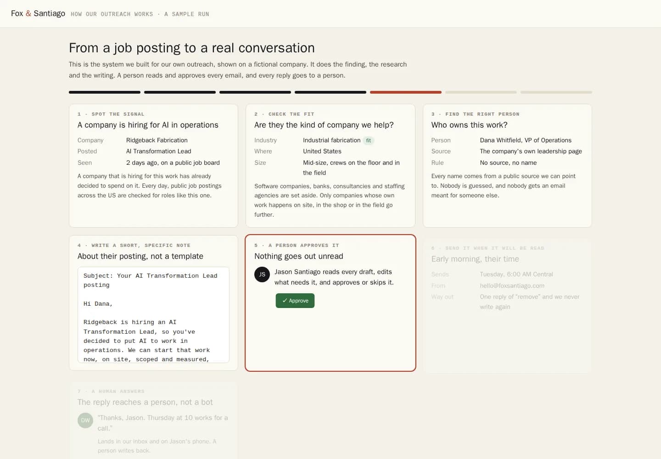Click the card title "A company is hiring for AI in operations"
This screenshot has width=661, height=459.
[148, 125]
